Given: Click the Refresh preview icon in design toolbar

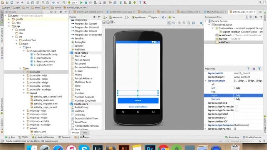Looking at the screenshot, I should click(x=193, y=23).
